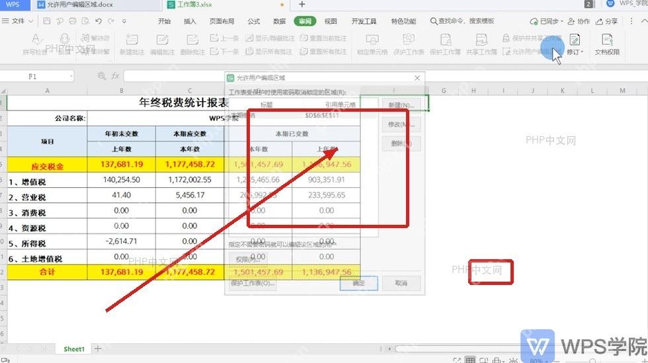This screenshot has width=648, height=363.
Task: Open quick access toolbar customize arrow
Action: (124, 21)
